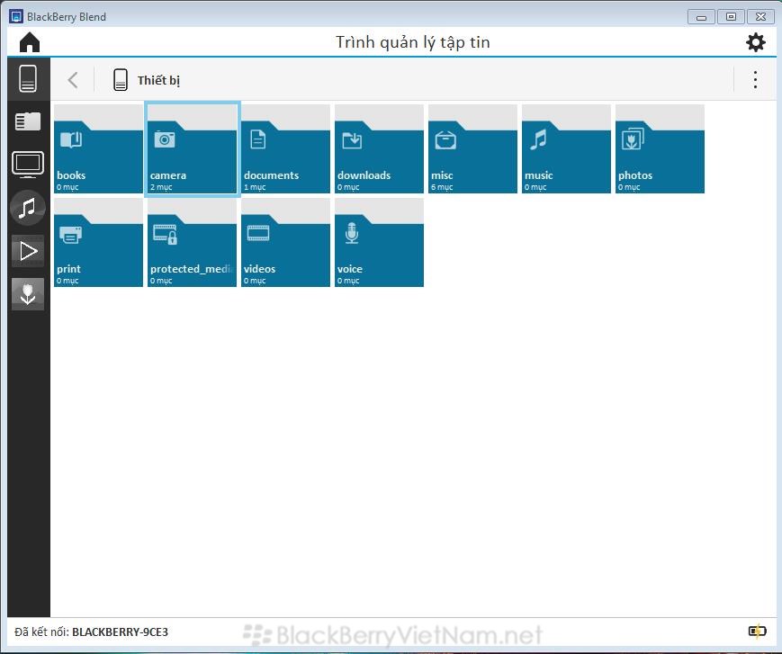Click the battery status icon
Viewport: 782px width, 654px height.
pyautogui.click(x=757, y=632)
